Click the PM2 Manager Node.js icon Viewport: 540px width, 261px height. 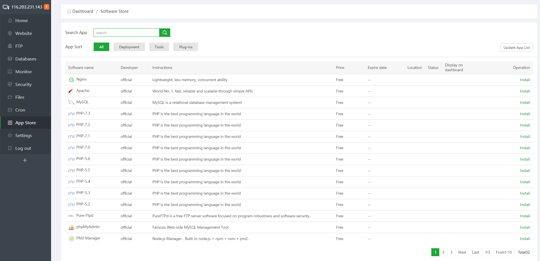71,239
